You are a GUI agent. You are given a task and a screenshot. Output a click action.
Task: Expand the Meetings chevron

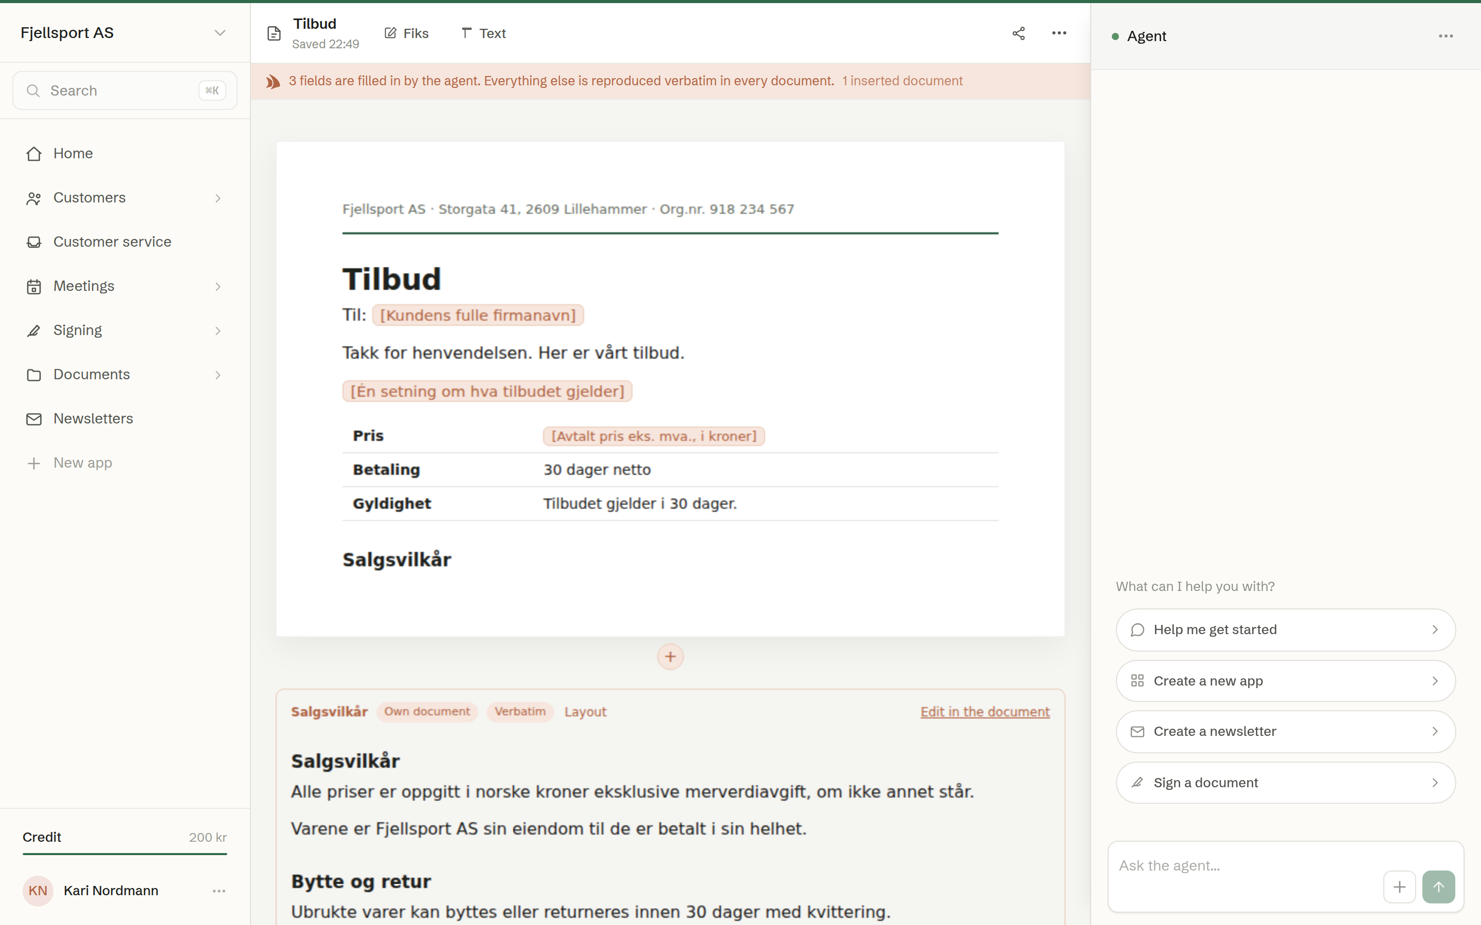point(218,286)
